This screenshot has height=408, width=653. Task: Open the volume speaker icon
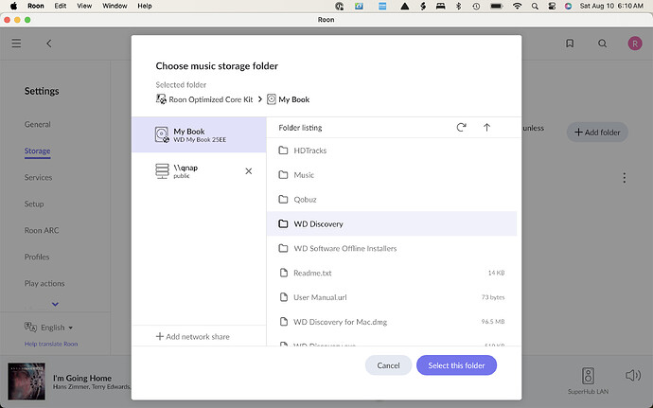point(632,376)
